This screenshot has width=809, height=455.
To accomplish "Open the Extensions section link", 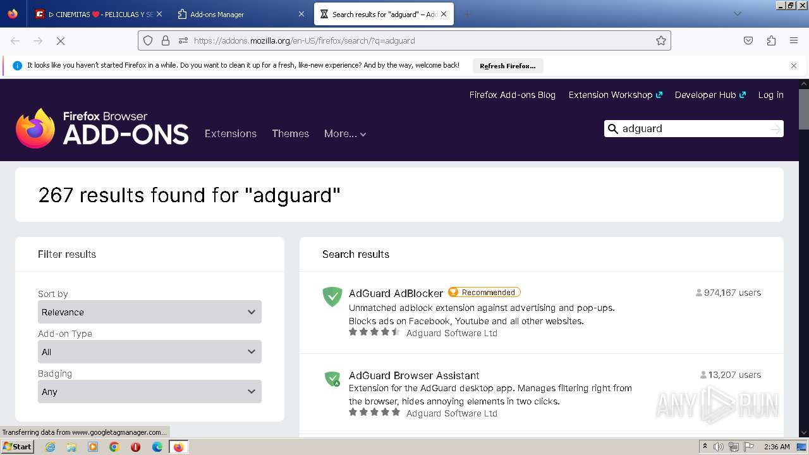I will tap(231, 133).
